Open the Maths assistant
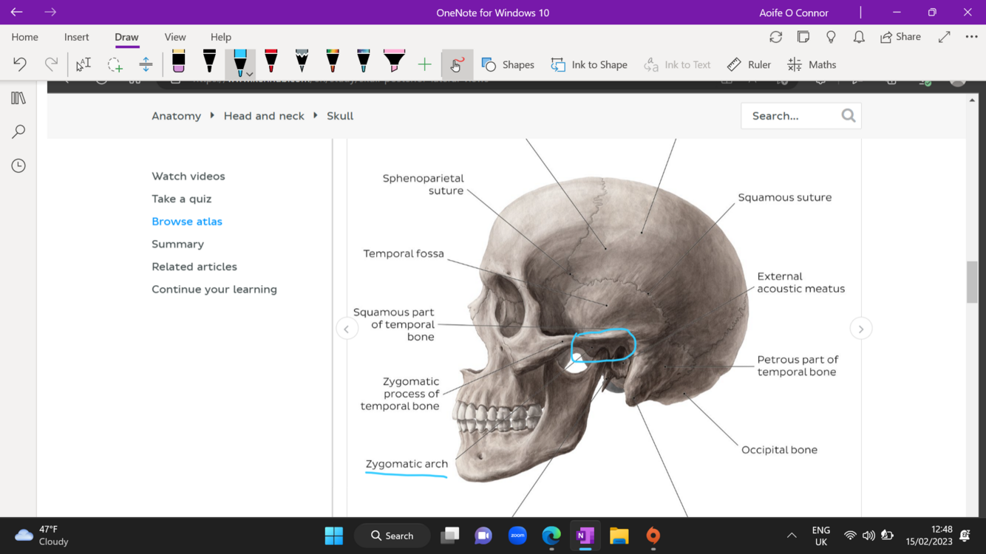This screenshot has height=554, width=986. (x=812, y=64)
